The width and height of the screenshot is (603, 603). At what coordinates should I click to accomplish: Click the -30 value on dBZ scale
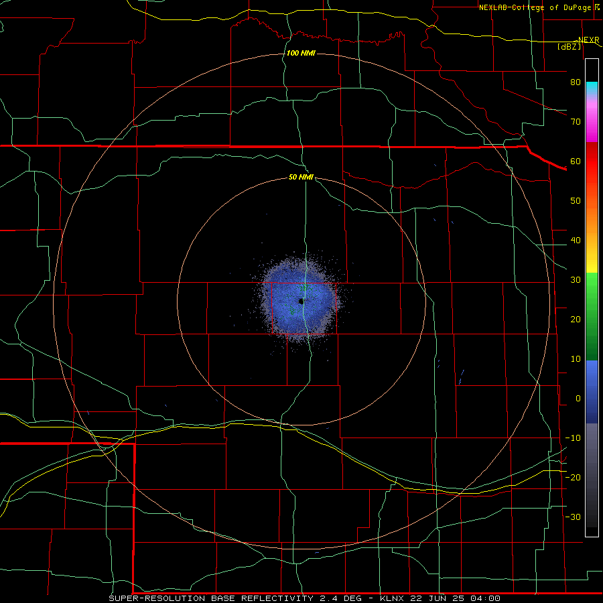click(573, 517)
